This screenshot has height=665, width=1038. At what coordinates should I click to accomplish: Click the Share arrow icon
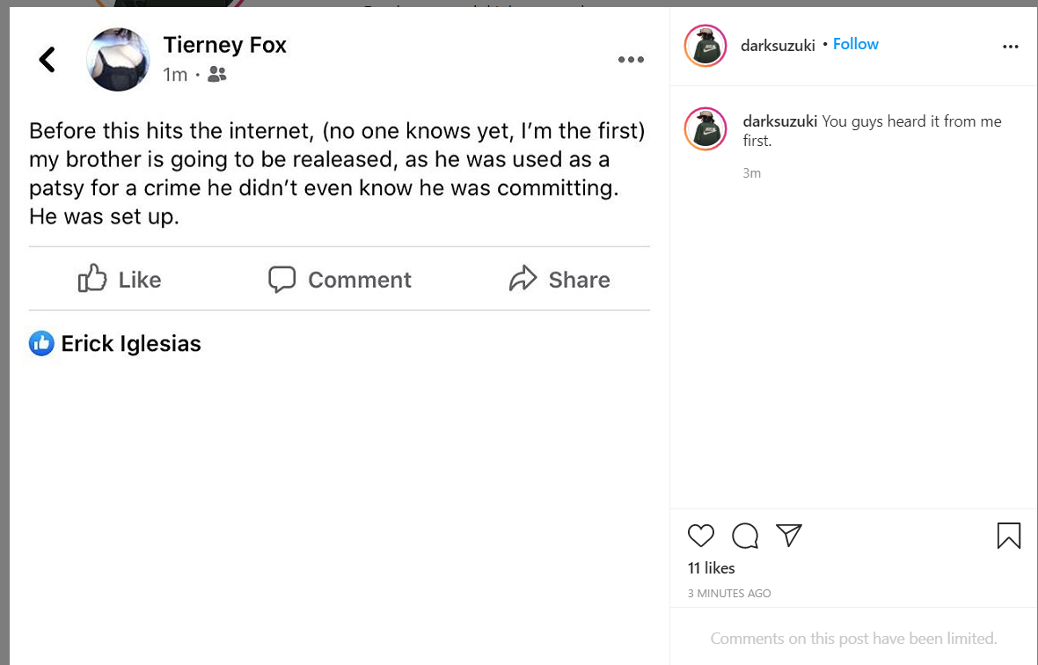coord(523,279)
